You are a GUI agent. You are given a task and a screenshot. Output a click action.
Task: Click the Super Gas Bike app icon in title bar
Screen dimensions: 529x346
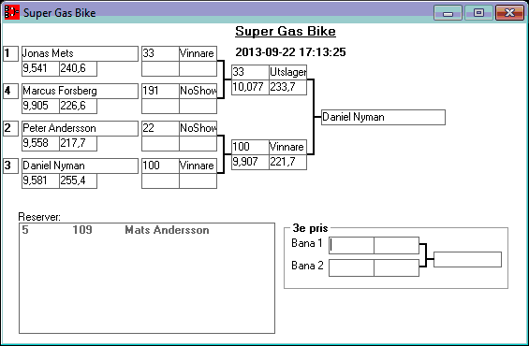point(12,12)
